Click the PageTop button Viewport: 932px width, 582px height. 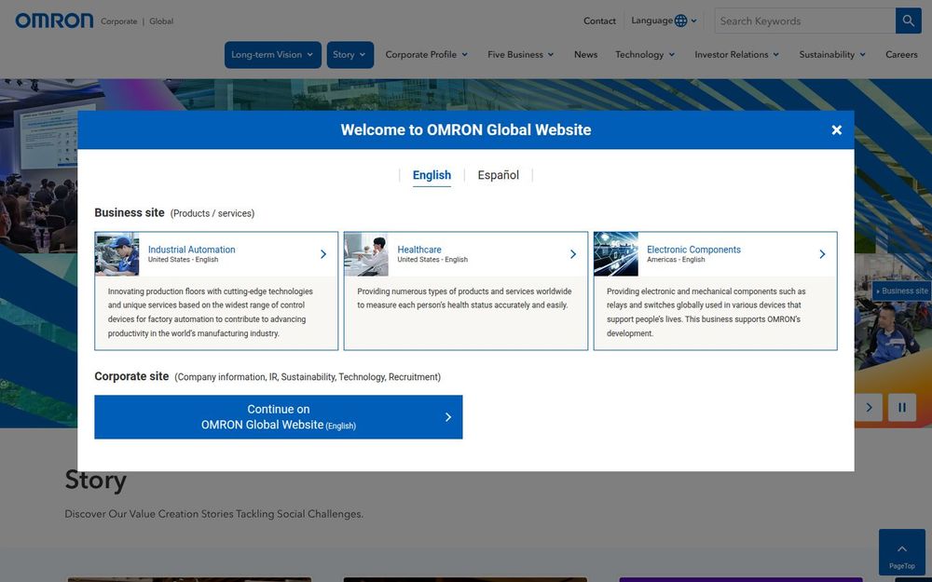(900, 551)
